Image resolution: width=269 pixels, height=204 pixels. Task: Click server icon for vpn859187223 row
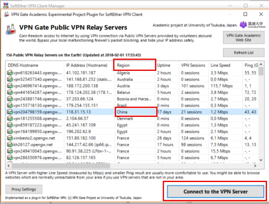pos(10,125)
